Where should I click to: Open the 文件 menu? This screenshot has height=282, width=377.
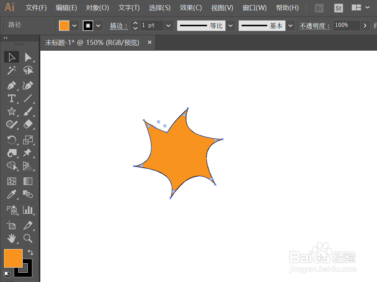pos(36,8)
